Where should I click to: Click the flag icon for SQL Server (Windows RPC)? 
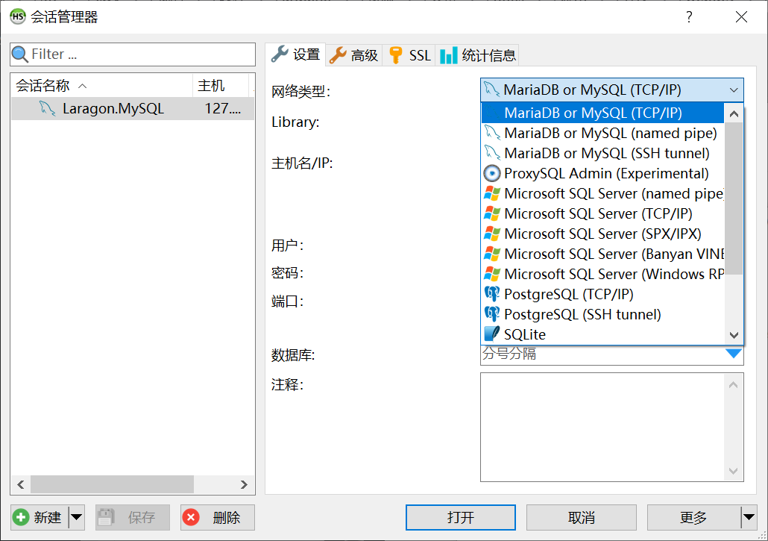pos(492,274)
